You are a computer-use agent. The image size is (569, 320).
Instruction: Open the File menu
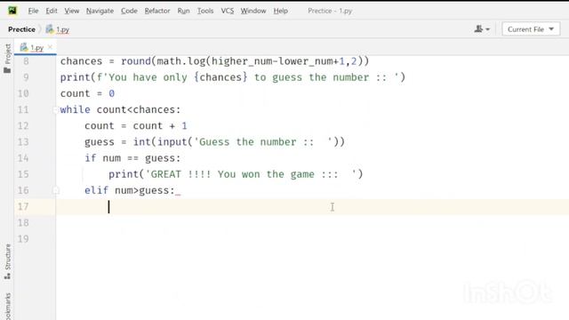click(x=33, y=11)
